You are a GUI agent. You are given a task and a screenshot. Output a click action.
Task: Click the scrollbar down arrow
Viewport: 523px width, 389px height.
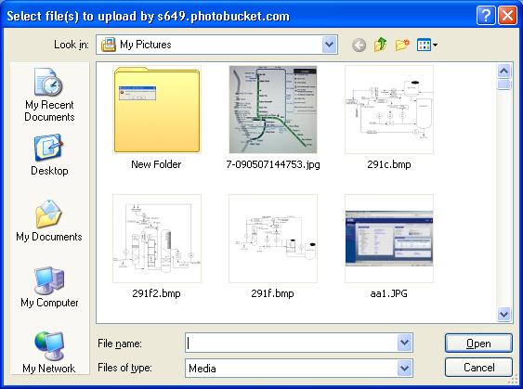coord(504,314)
